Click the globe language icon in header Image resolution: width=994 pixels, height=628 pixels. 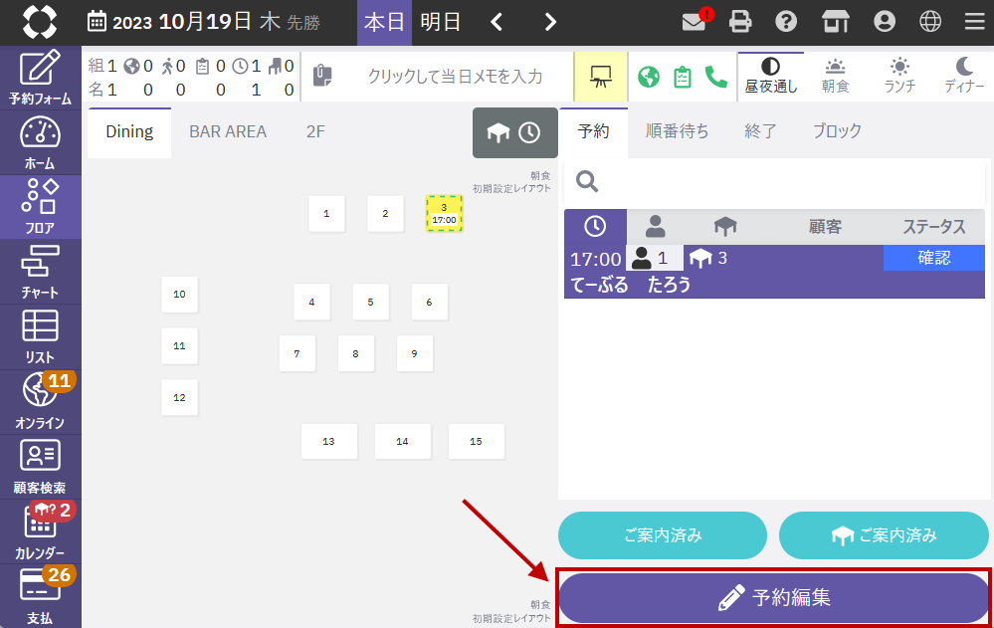point(930,22)
